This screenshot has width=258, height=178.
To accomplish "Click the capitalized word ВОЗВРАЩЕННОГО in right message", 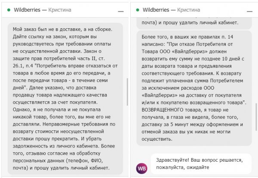I will [x=163, y=110].
